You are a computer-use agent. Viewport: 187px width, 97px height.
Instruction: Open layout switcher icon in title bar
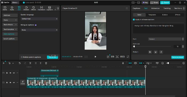[x=133, y=2]
